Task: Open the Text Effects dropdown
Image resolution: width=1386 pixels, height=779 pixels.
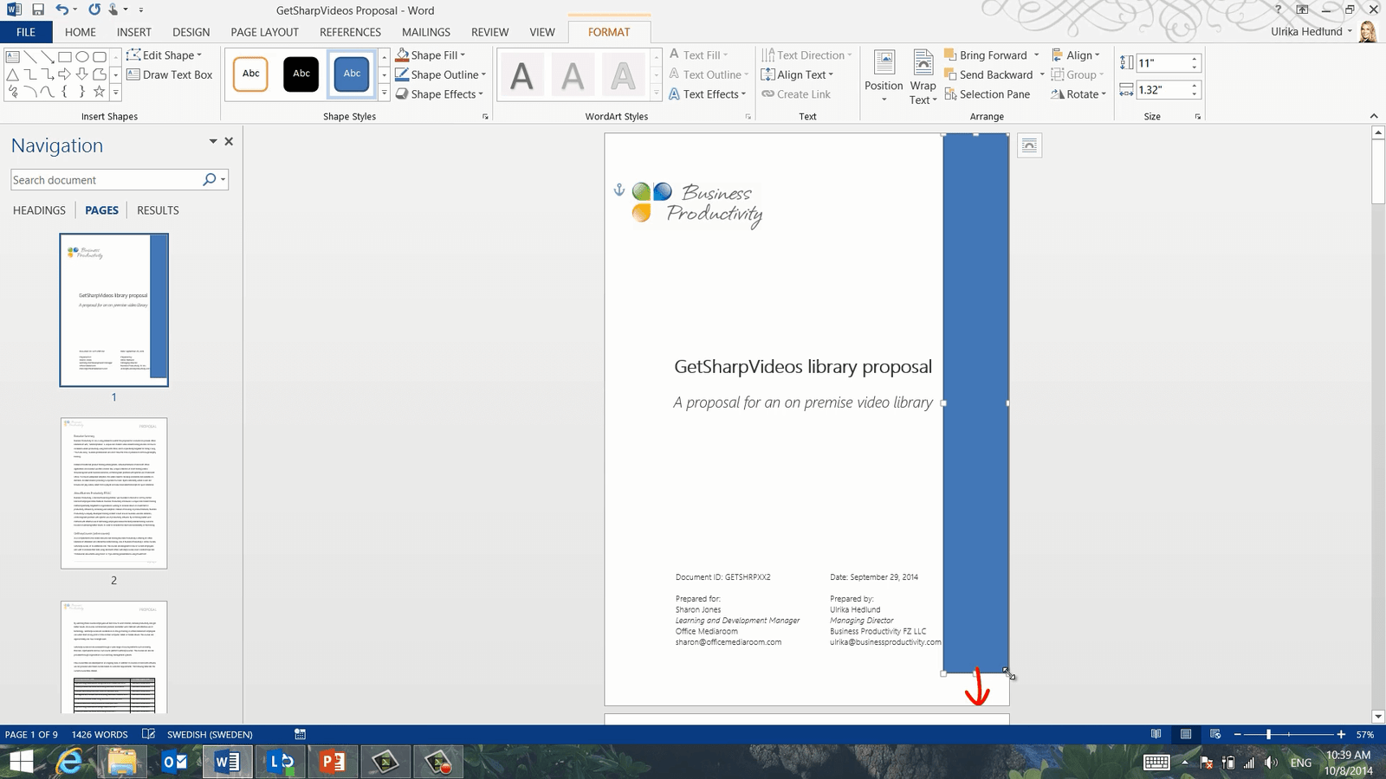Action: (x=707, y=93)
